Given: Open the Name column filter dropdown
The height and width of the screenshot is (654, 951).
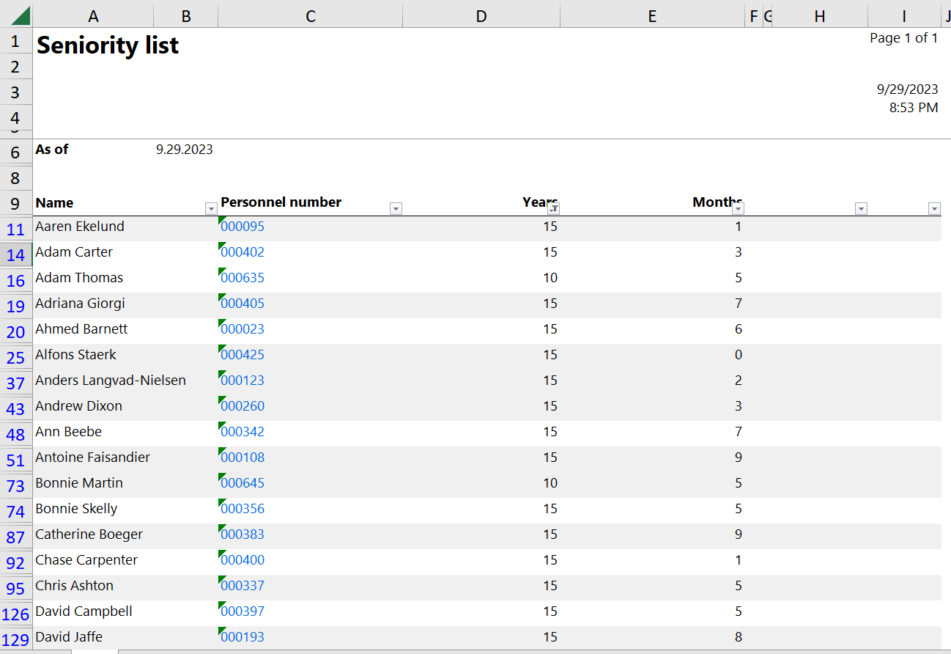Looking at the screenshot, I should point(211,208).
